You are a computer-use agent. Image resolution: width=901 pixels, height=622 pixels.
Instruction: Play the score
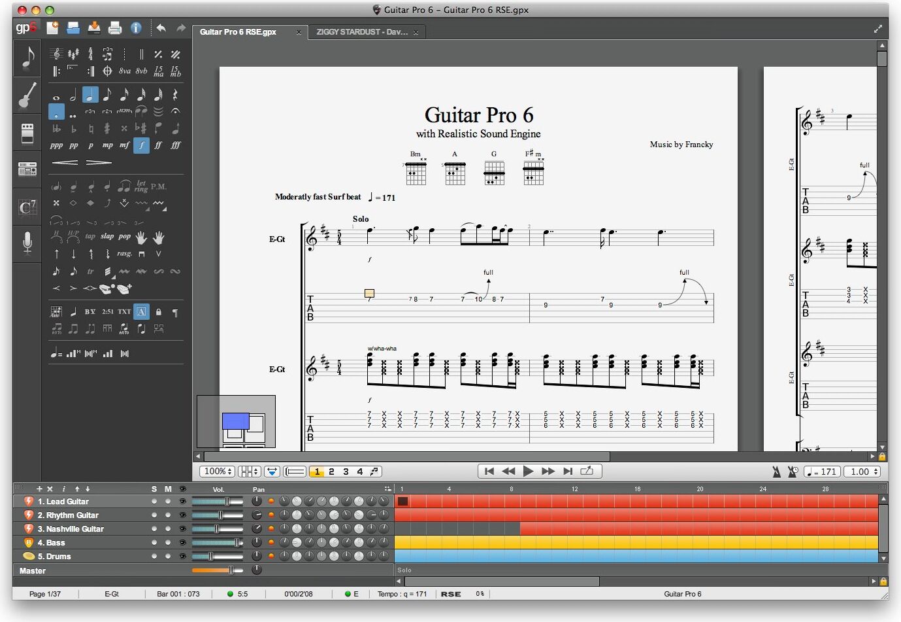[x=529, y=471]
